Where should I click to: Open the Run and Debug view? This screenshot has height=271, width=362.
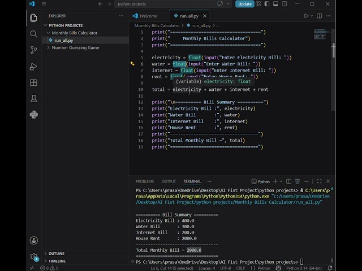pyautogui.click(x=34, y=67)
